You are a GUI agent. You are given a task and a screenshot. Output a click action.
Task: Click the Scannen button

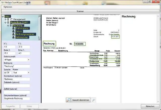click(x=80, y=11)
